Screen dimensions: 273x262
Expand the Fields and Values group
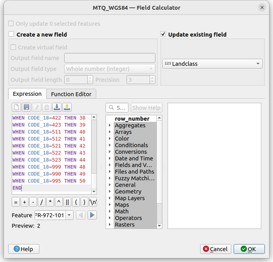110,165
